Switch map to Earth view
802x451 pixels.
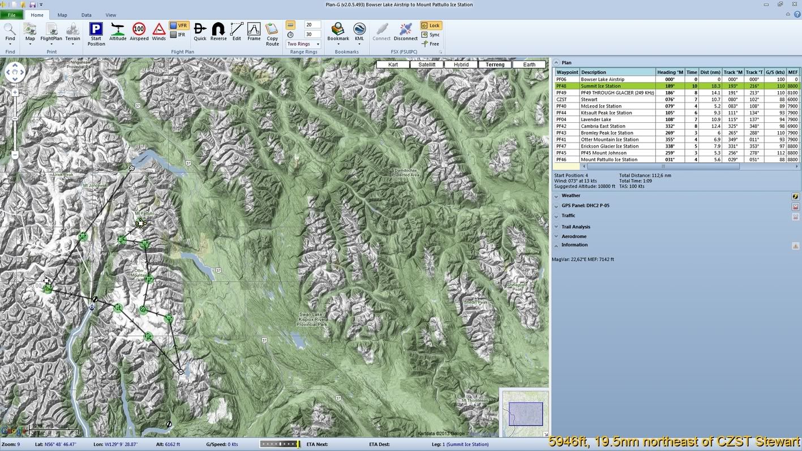coord(529,65)
